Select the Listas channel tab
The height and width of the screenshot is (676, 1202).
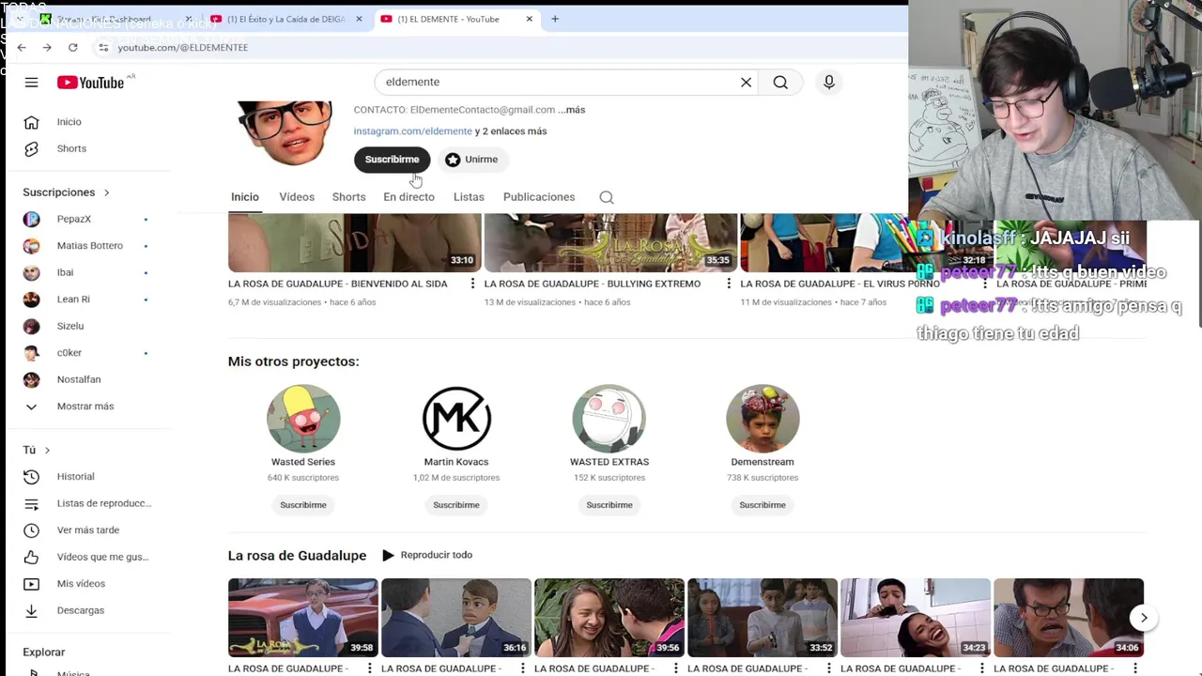pyautogui.click(x=469, y=197)
